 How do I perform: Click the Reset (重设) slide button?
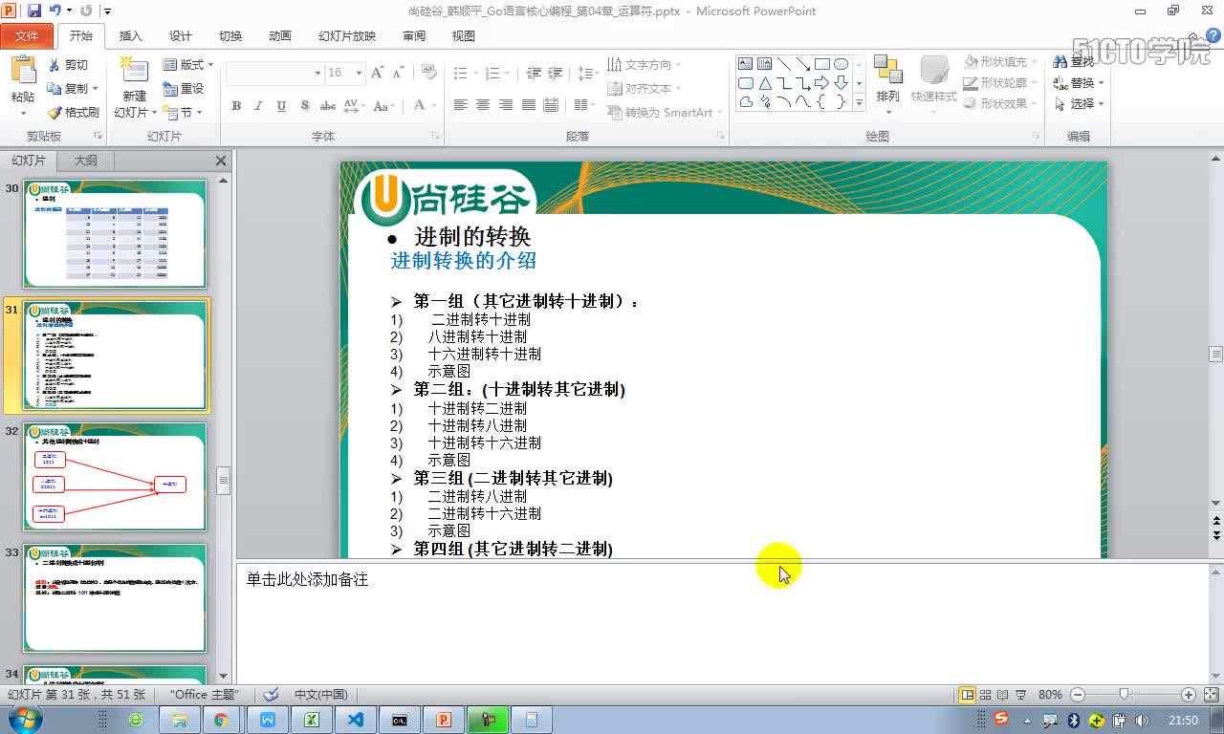tap(184, 89)
